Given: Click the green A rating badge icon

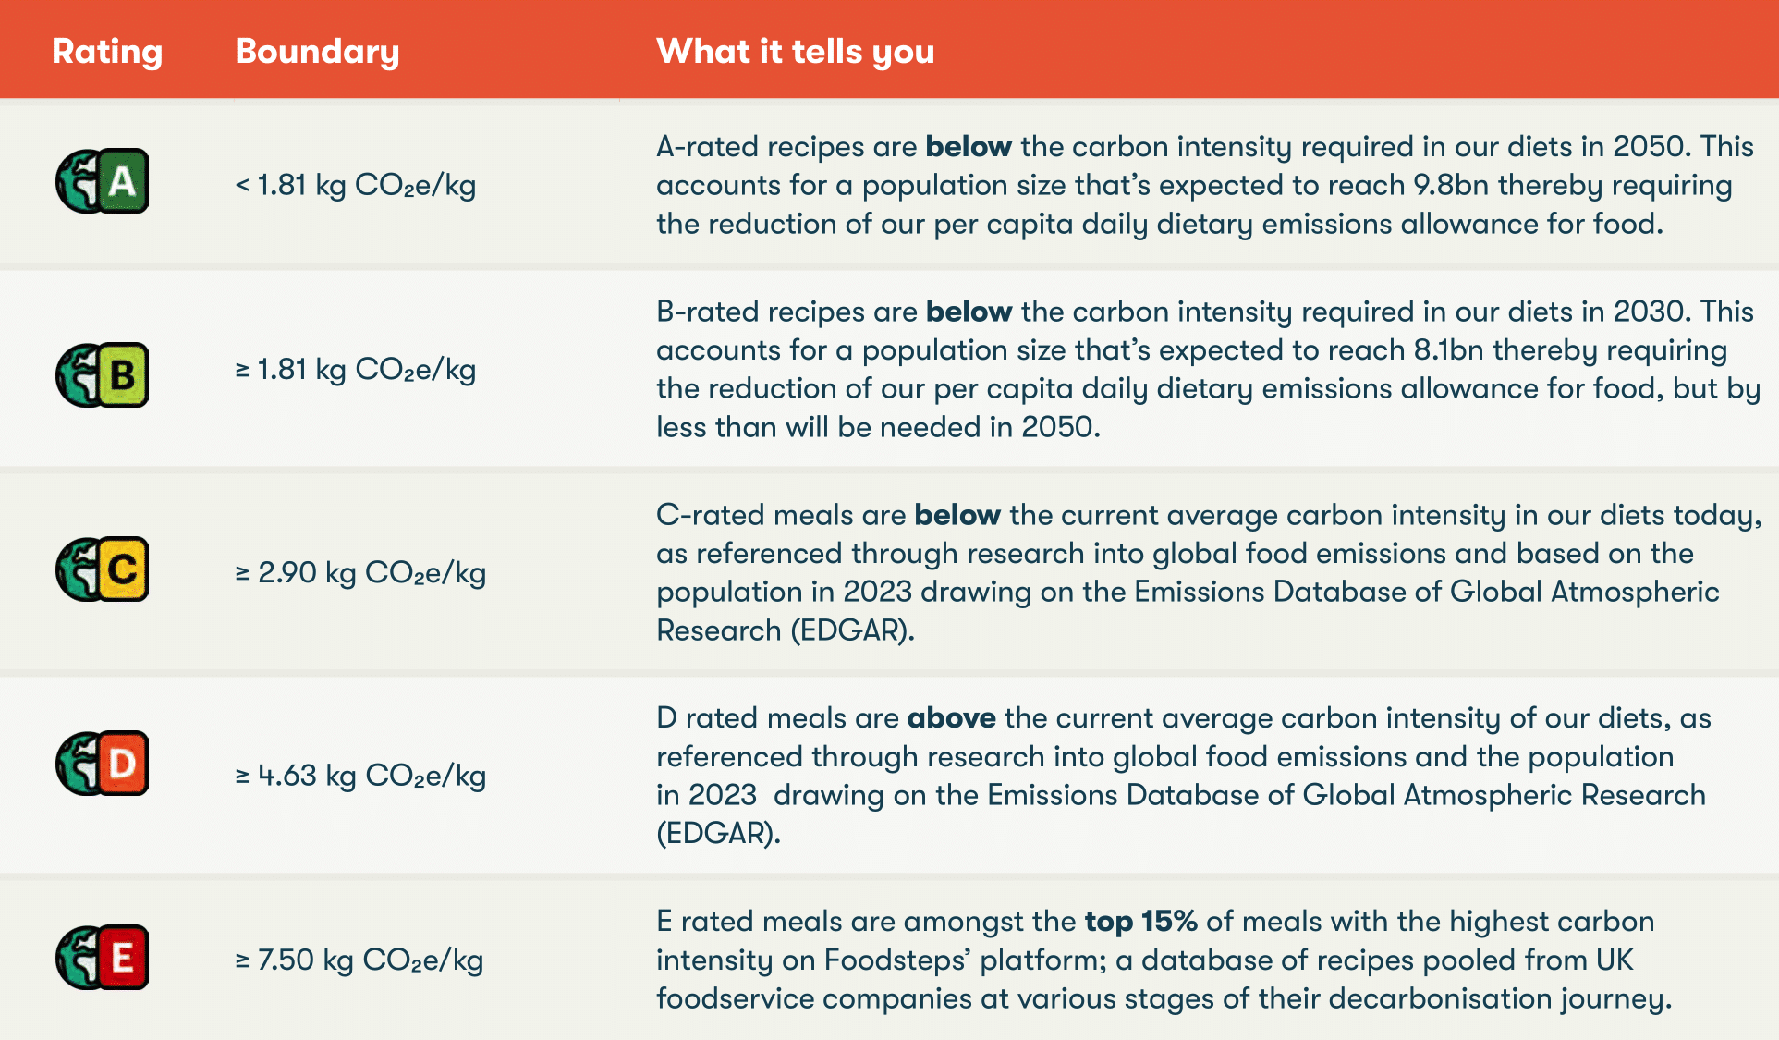Looking at the screenshot, I should [103, 181].
